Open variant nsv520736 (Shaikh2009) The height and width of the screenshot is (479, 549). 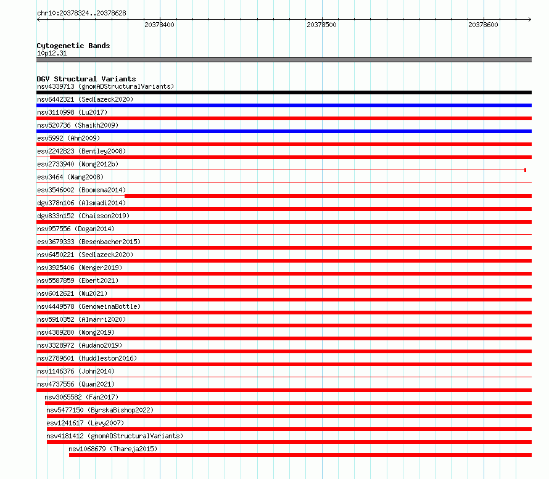[78, 125]
